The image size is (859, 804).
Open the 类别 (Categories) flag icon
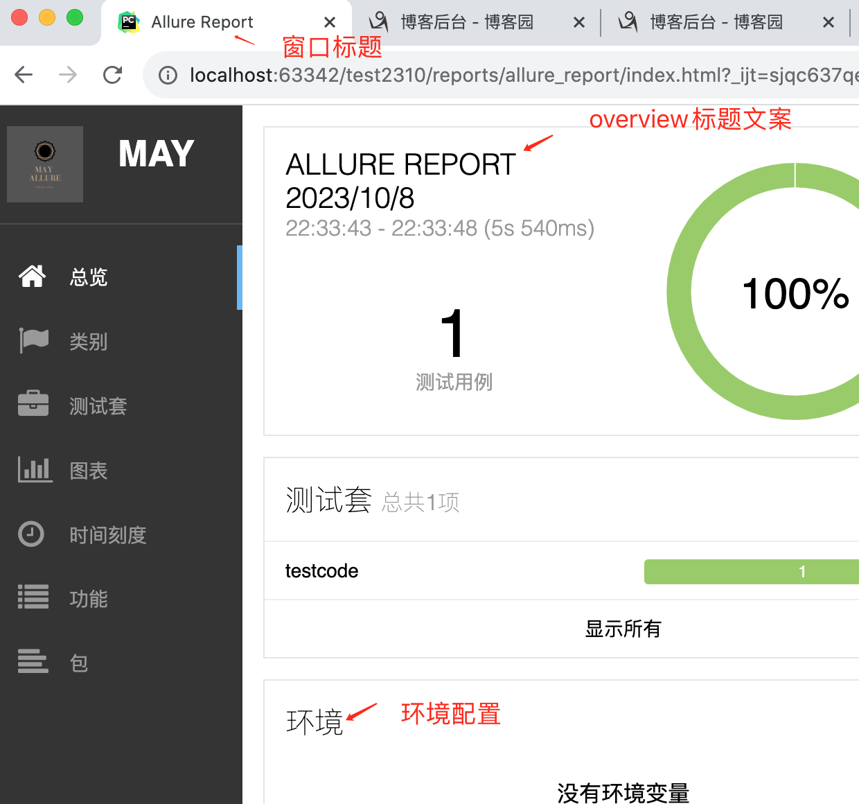(32, 340)
